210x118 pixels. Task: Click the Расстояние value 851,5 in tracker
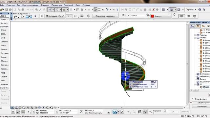pos(153,82)
